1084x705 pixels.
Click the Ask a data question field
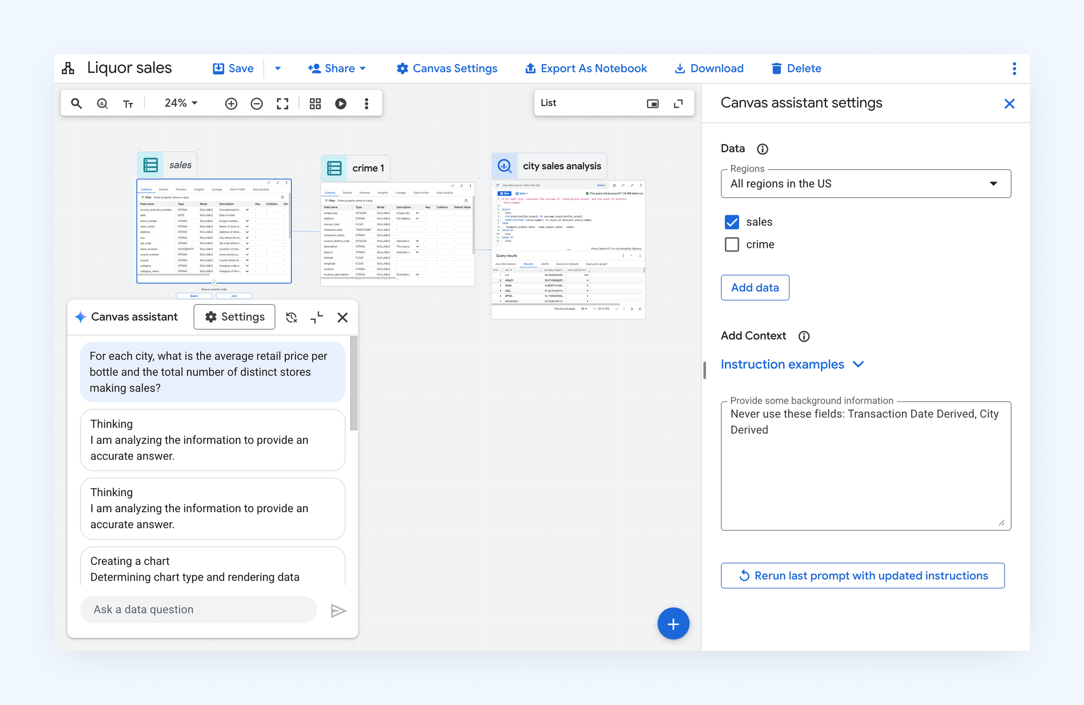click(x=199, y=610)
